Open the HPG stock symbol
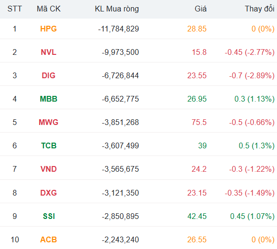 (48, 29)
